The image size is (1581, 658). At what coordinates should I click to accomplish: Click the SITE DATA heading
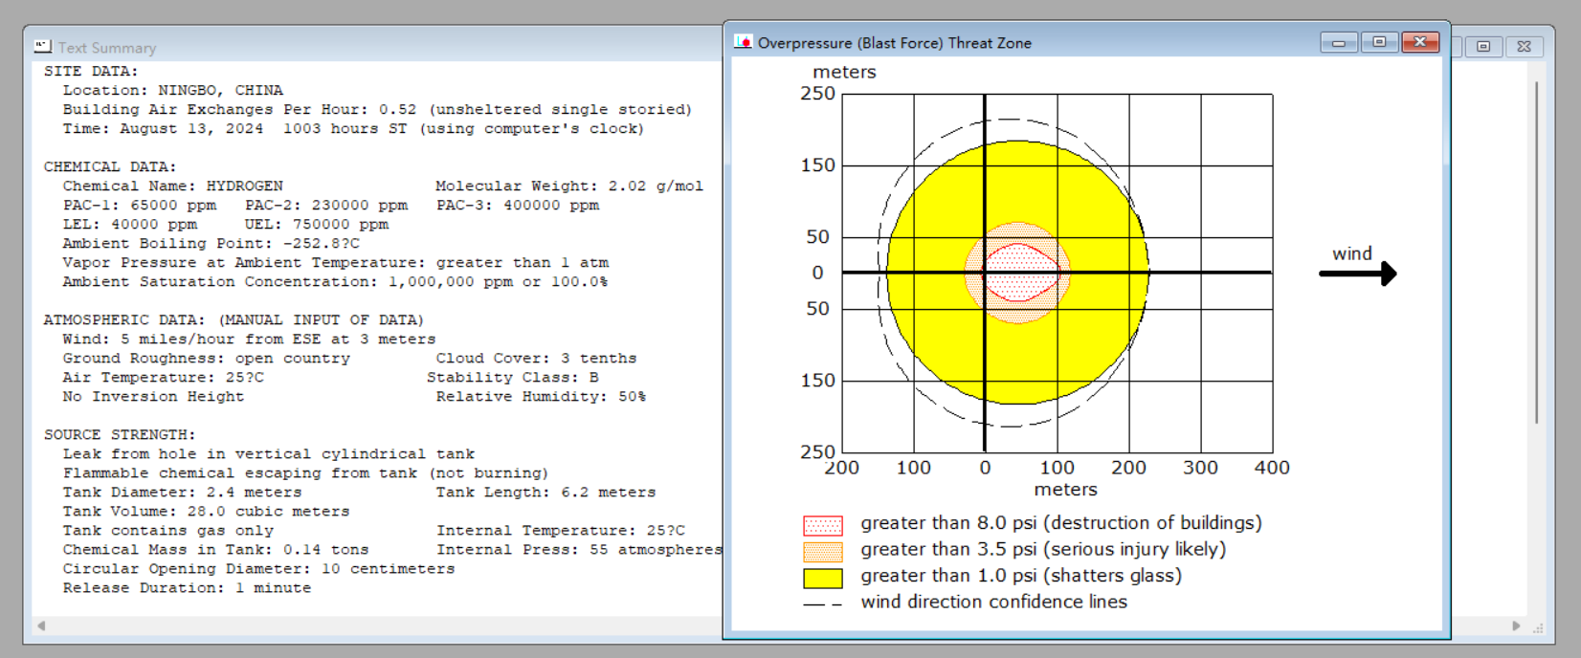click(91, 72)
